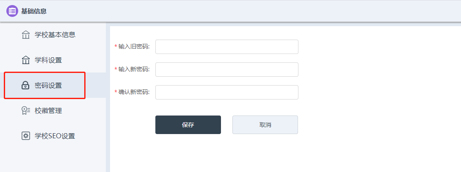Click the 输入新密码 field label
The height and width of the screenshot is (172, 461).
pos(134,70)
